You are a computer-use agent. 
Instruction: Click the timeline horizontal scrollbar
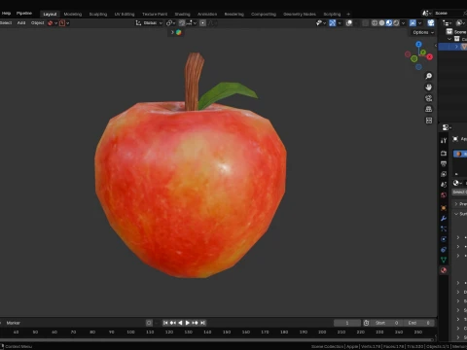(x=217, y=340)
